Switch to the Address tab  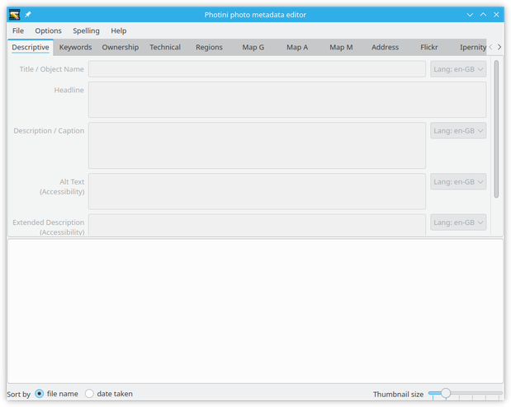pos(386,47)
